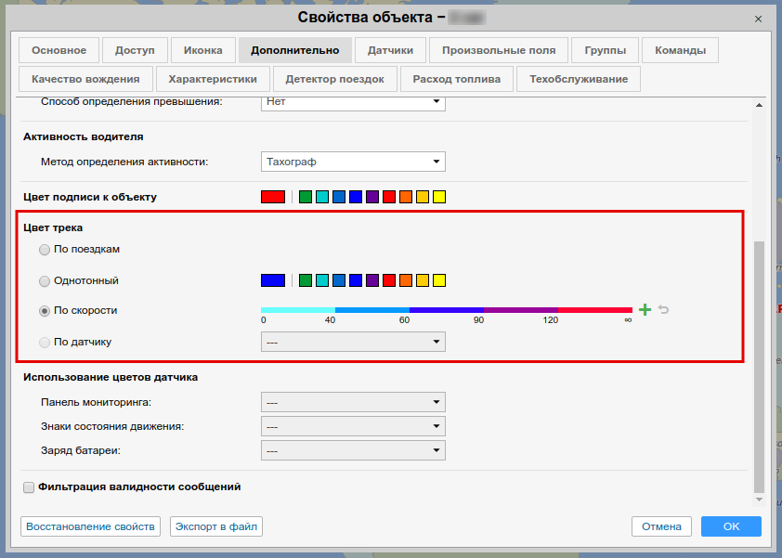Expand 'Знаки состояния движения' dropdown
This screenshot has height=558, width=782.
353,426
